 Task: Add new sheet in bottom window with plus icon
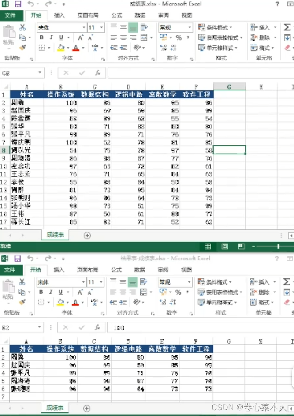[x=87, y=409]
